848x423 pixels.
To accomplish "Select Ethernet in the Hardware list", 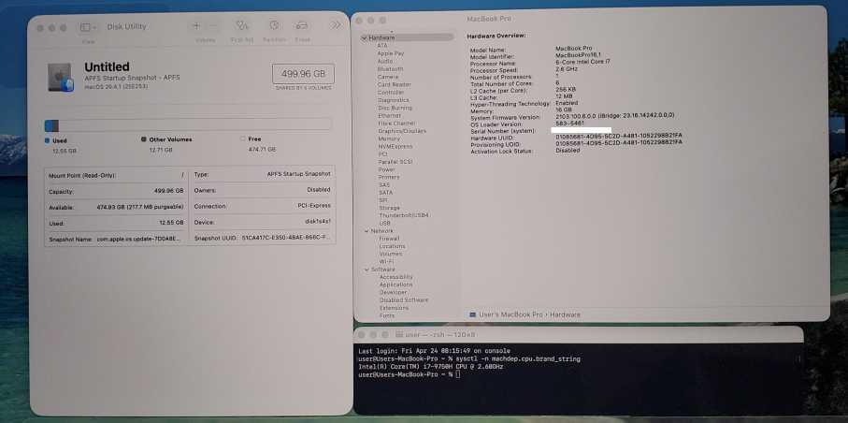I will tap(389, 115).
